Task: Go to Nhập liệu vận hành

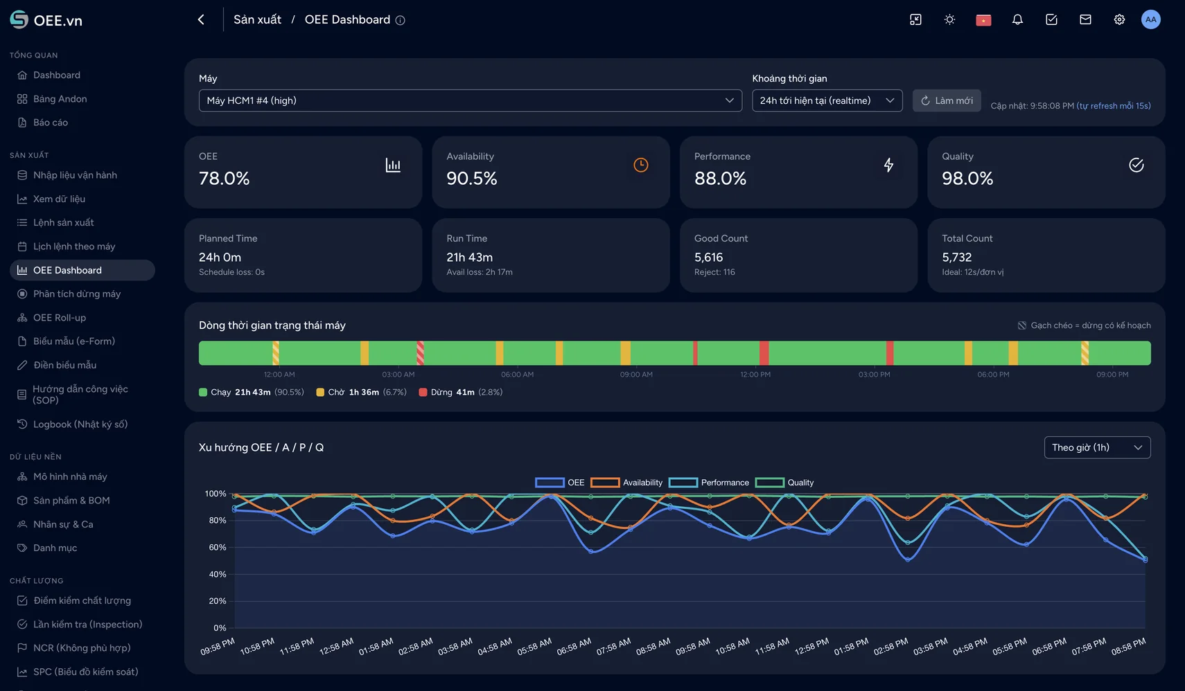Action: coord(82,175)
